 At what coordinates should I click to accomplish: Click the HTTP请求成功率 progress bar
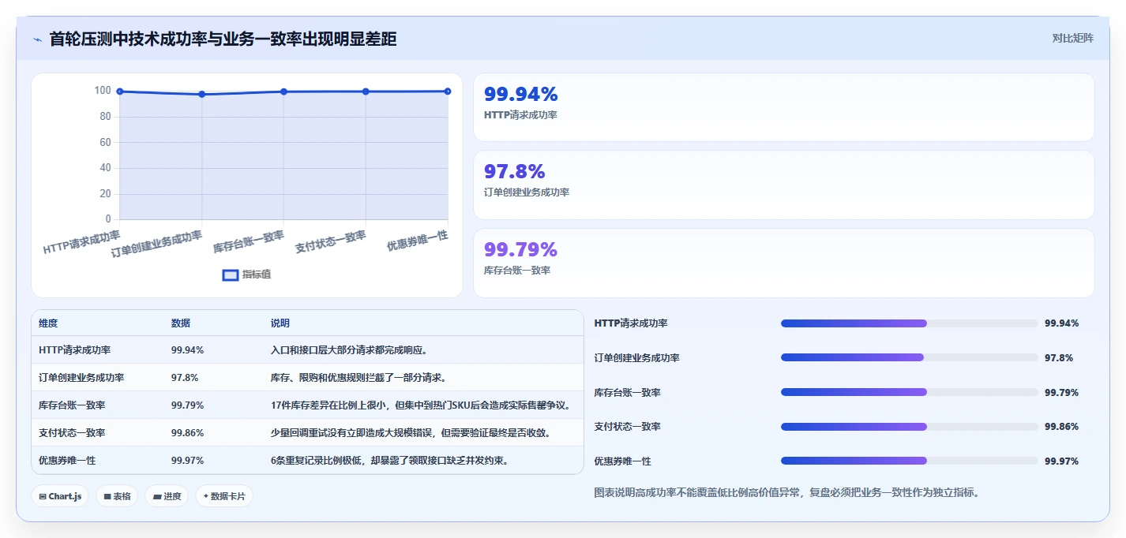click(909, 323)
